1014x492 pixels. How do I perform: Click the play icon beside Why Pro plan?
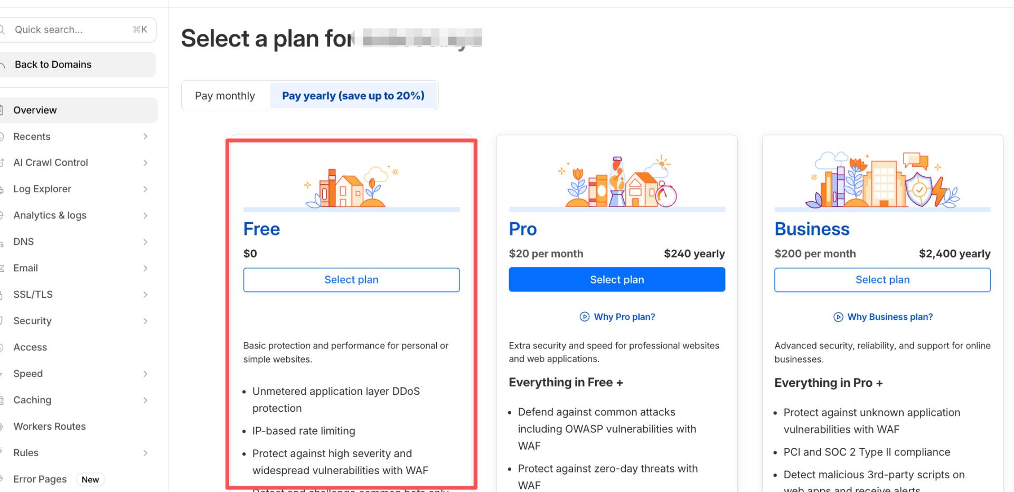584,317
